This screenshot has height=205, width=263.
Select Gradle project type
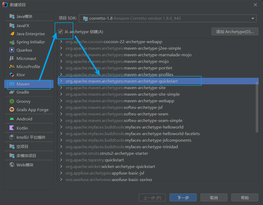[x=29, y=92]
